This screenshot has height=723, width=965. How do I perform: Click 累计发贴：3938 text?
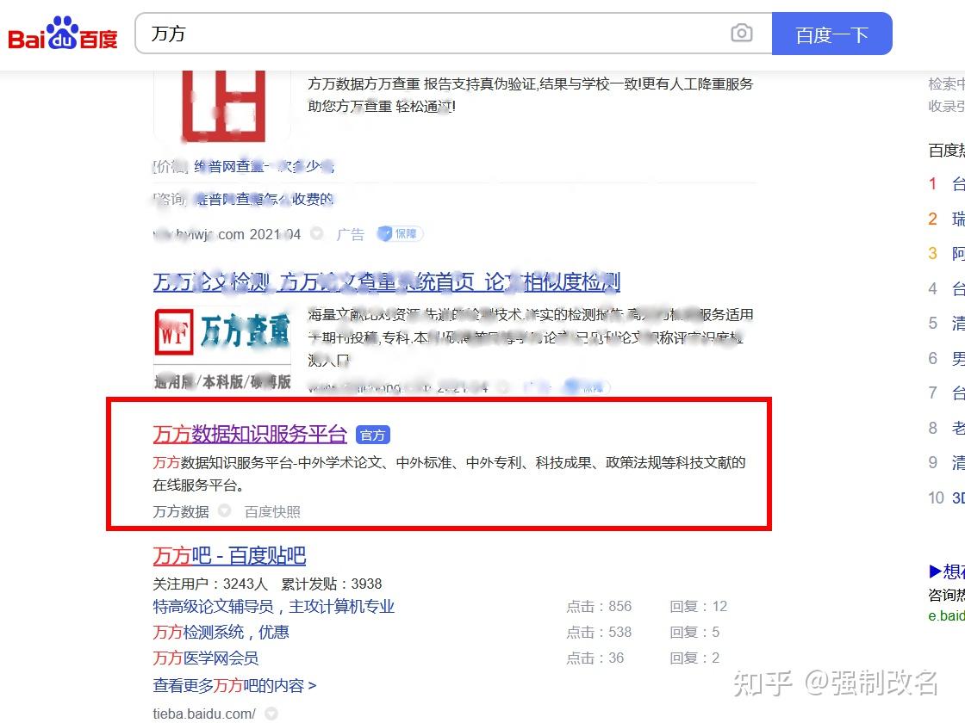(331, 584)
